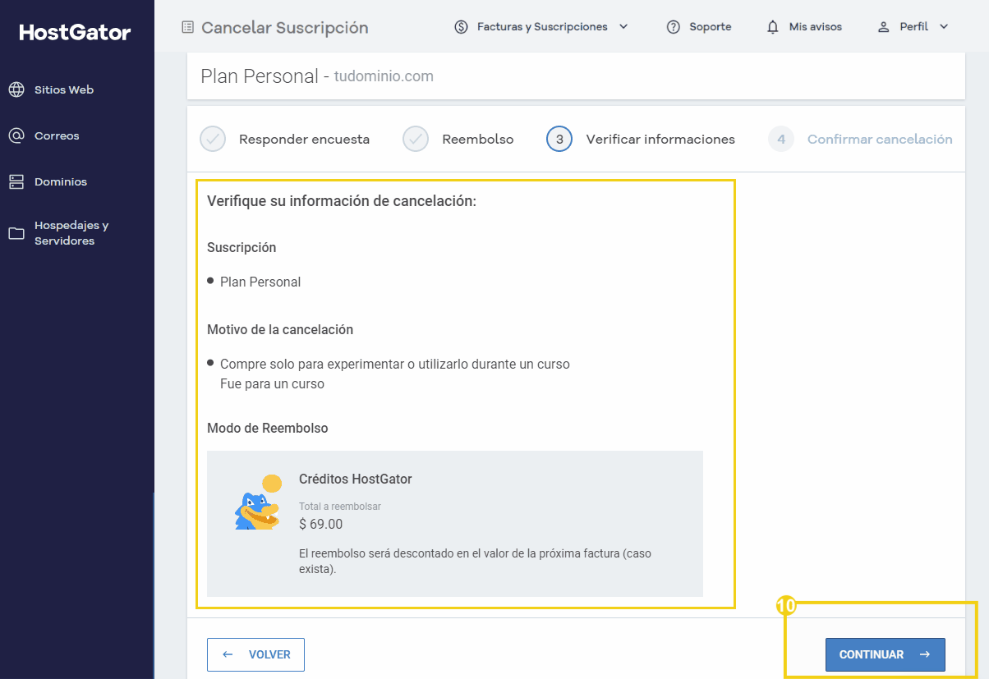Click the Mis avisos bell icon

[x=773, y=27]
